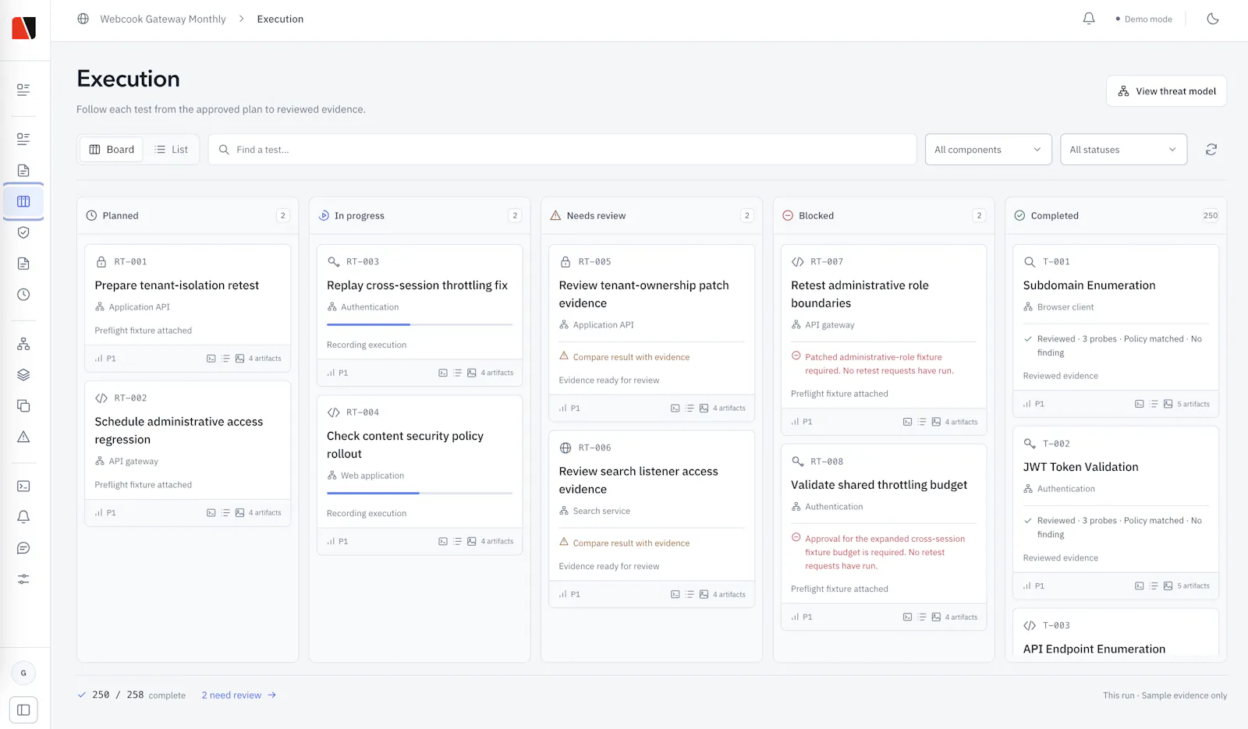Click the In progress column header

click(x=420, y=216)
